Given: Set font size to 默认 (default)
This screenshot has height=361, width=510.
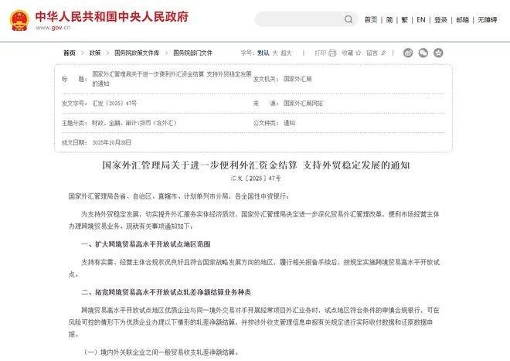Looking at the screenshot, I should tap(263, 53).
